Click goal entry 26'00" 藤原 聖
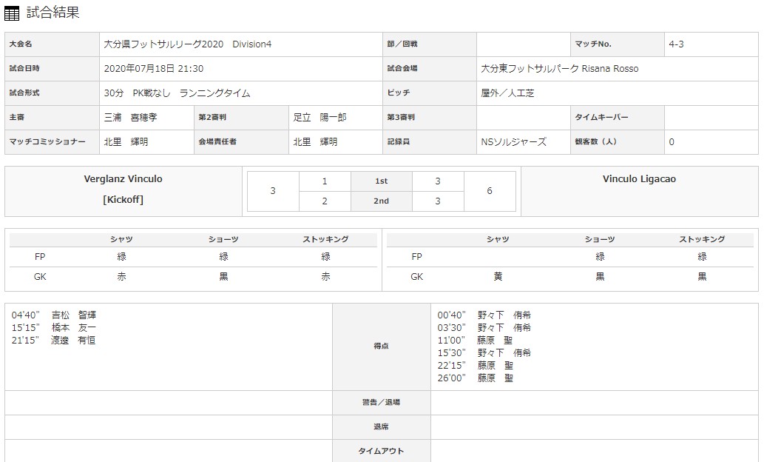Image resolution: width=764 pixels, height=462 pixels. [486, 378]
